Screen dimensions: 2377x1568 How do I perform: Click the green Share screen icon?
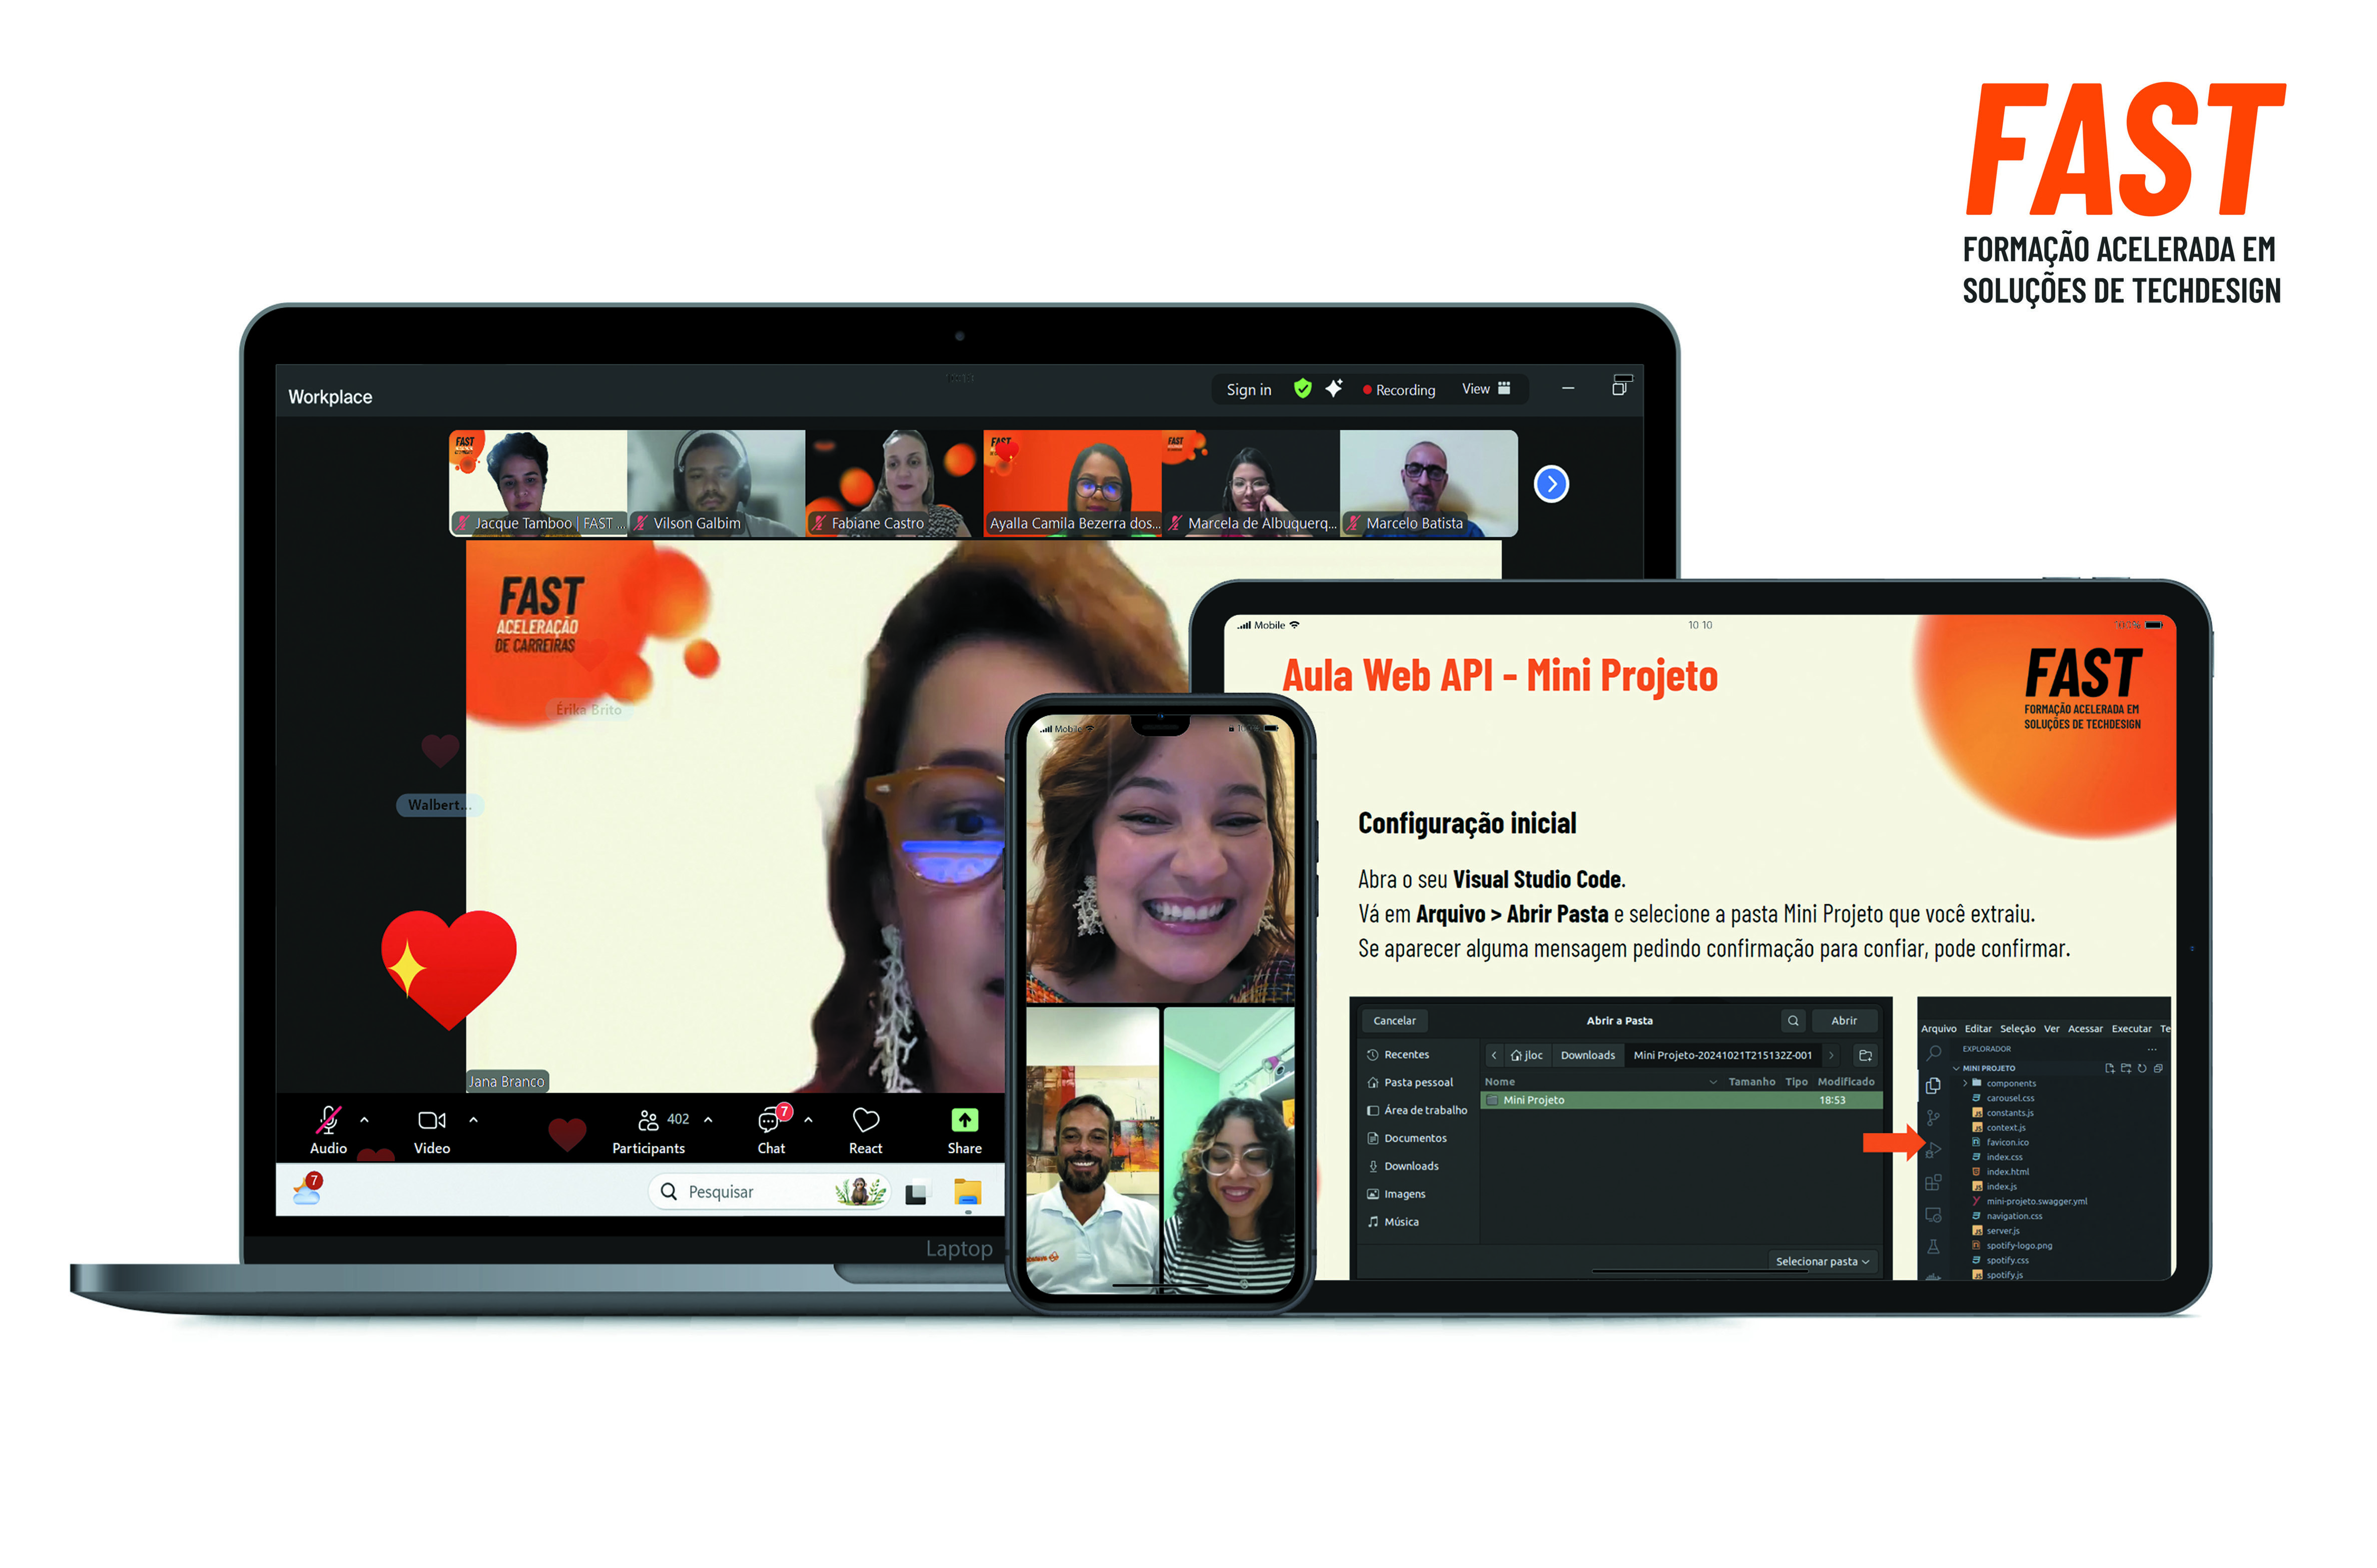click(965, 1120)
